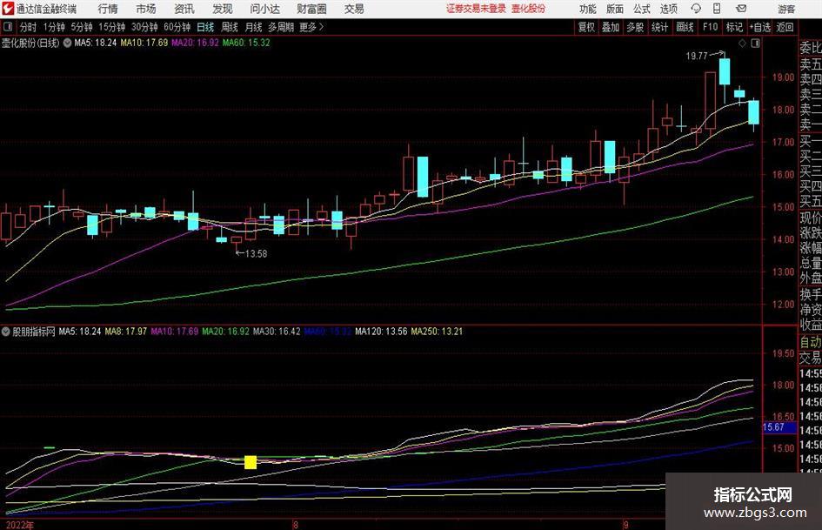
Task: Open the 公式 menu
Action: (x=641, y=9)
